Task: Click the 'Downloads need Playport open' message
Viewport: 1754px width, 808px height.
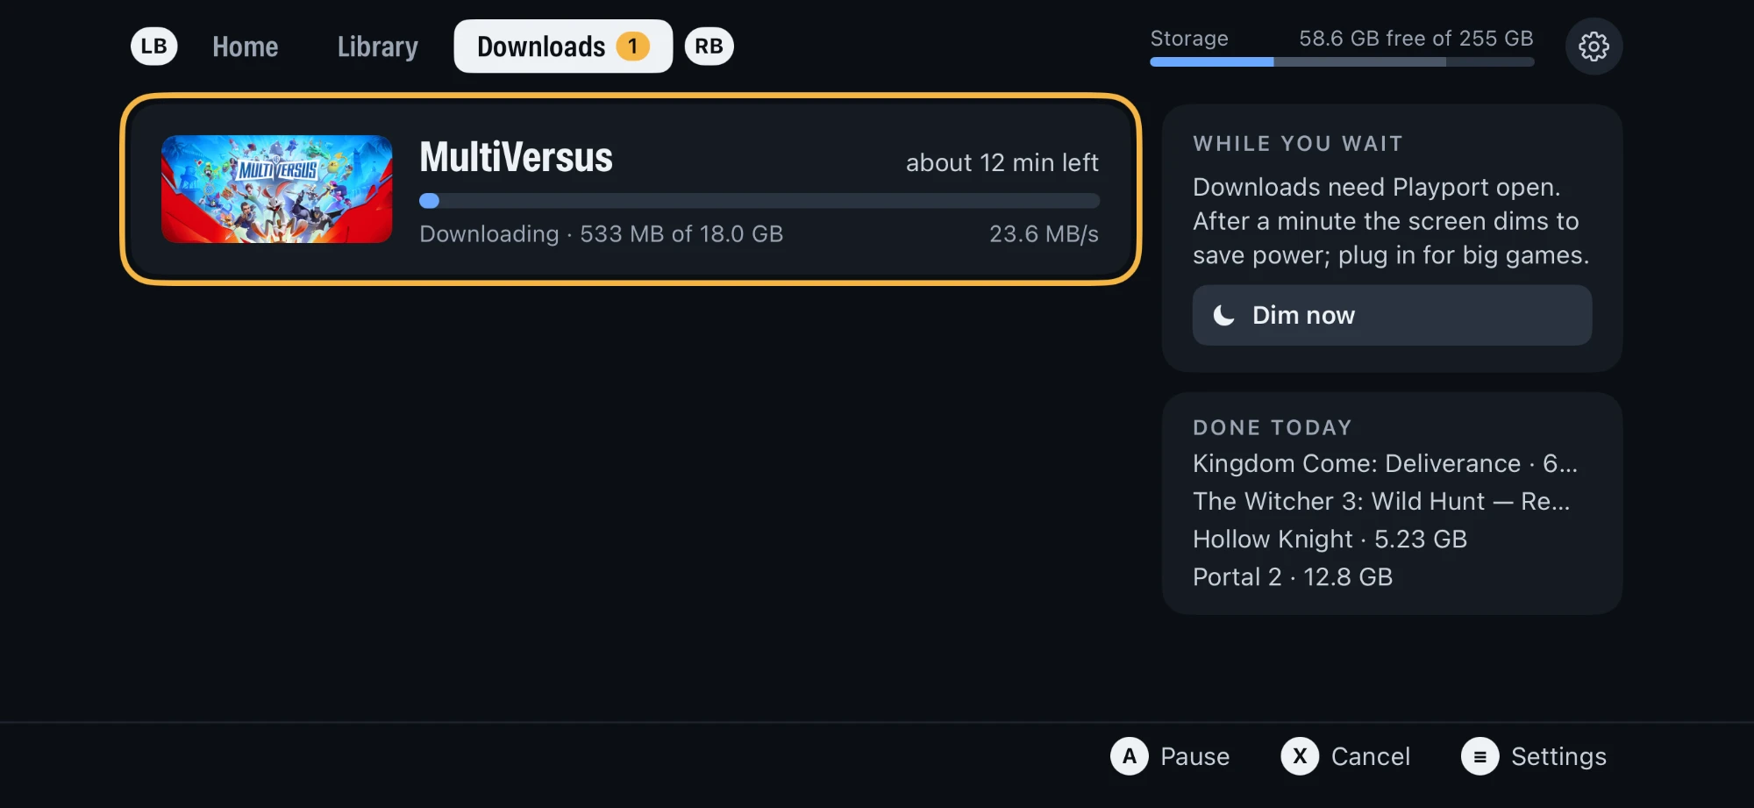Action: click(1391, 221)
